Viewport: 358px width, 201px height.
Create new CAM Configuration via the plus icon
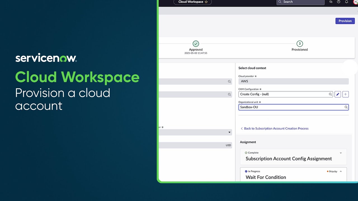click(x=345, y=94)
